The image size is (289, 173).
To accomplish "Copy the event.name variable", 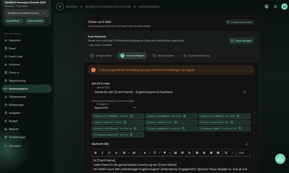I will [x=176, y=122].
